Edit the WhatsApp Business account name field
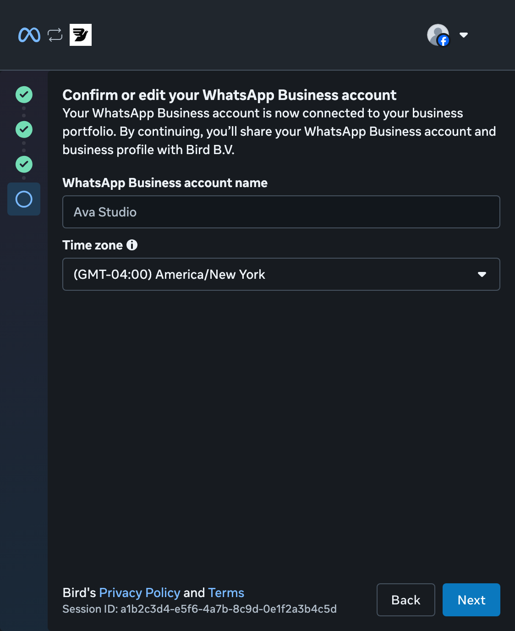The image size is (515, 631). 281,212
